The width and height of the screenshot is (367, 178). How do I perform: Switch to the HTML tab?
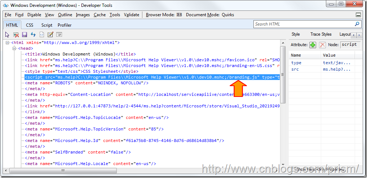(12, 25)
